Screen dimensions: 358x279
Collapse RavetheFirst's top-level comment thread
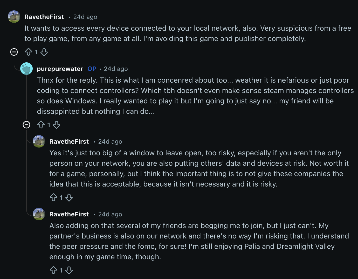14,52
